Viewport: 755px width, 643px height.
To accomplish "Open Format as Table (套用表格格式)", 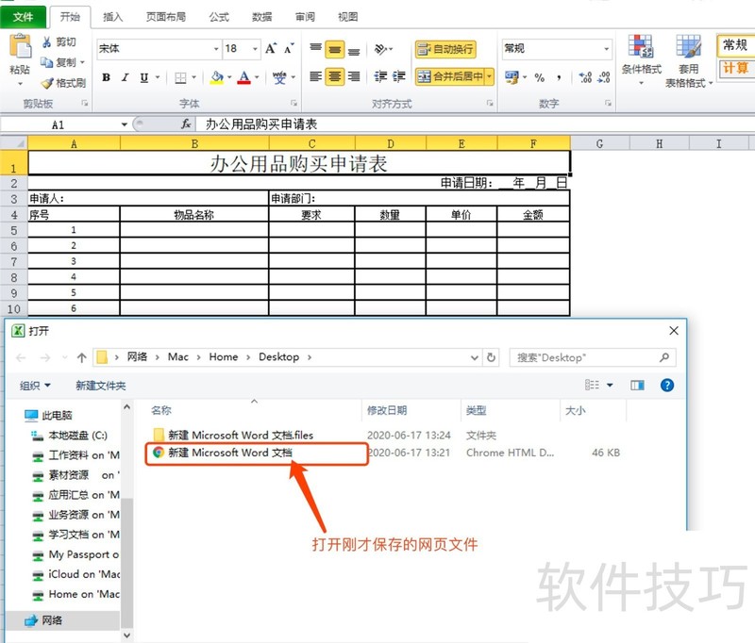I will click(689, 60).
